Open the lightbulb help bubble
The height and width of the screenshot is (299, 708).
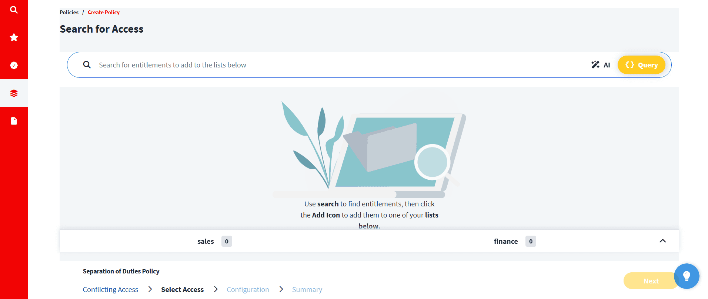point(687,276)
